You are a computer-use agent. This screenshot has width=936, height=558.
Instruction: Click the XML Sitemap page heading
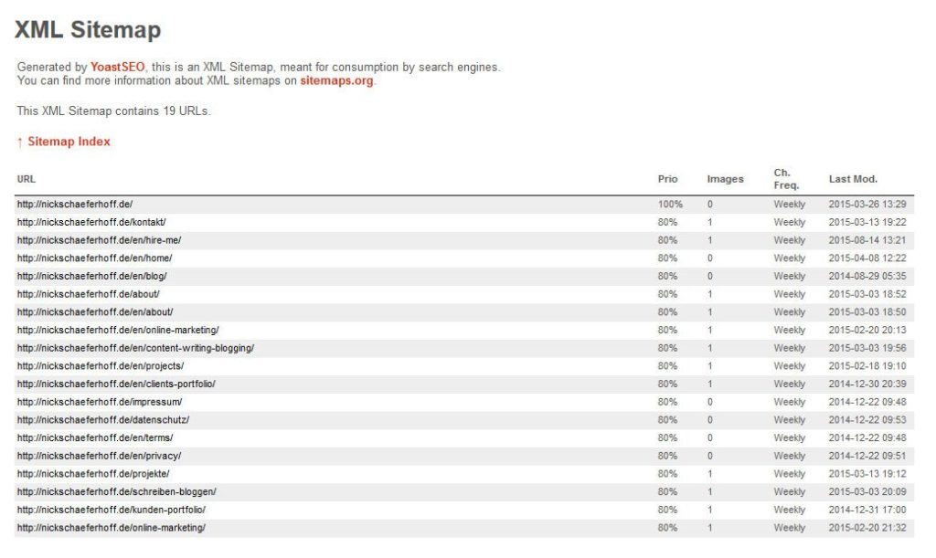(x=88, y=29)
